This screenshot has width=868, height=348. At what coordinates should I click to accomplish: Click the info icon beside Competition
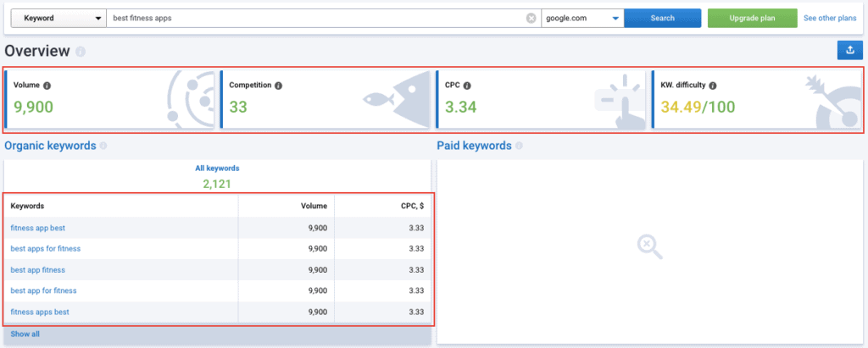(279, 86)
